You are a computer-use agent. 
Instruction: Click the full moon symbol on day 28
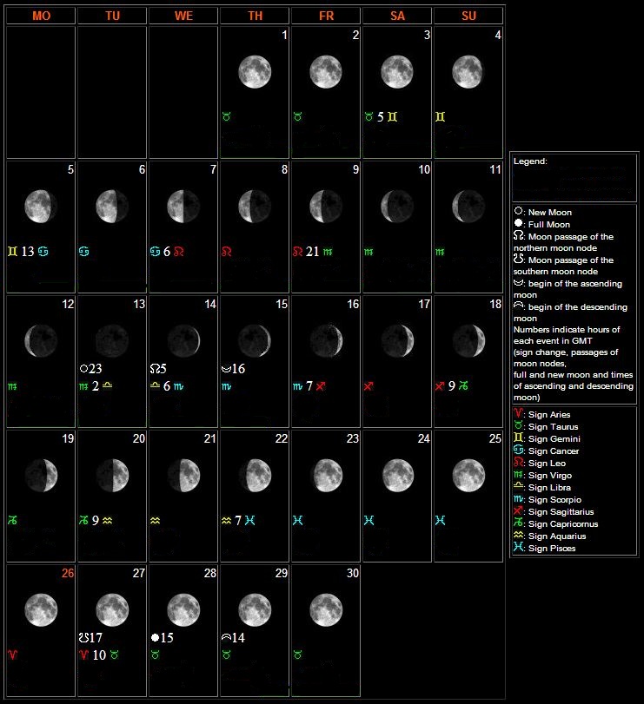[155, 637]
